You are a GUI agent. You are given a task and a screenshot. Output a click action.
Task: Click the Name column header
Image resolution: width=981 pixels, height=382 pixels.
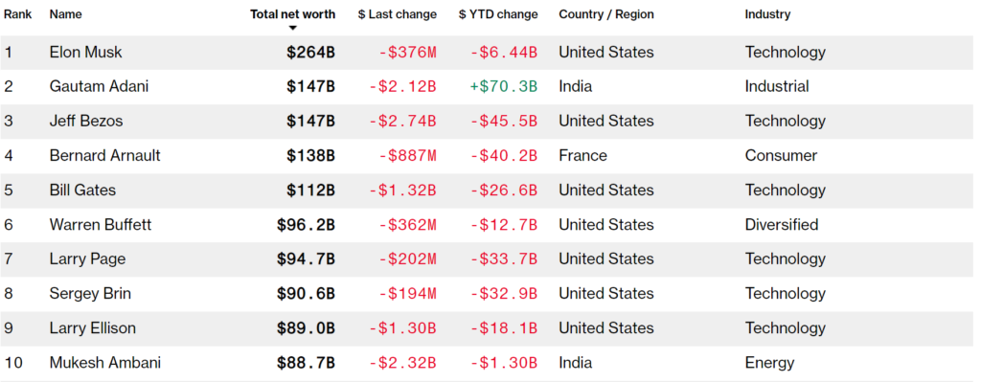tap(66, 14)
